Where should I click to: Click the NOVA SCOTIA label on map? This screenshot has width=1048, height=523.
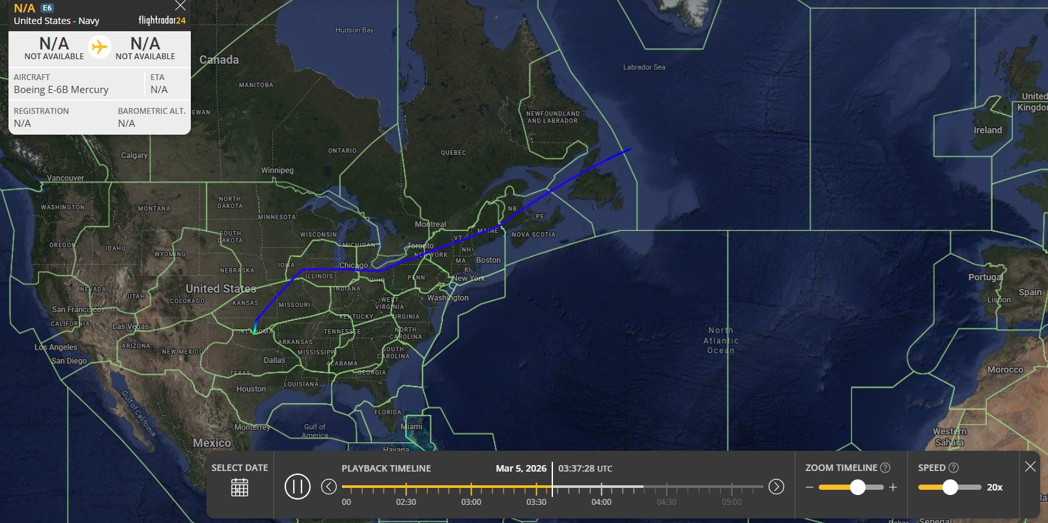(533, 235)
